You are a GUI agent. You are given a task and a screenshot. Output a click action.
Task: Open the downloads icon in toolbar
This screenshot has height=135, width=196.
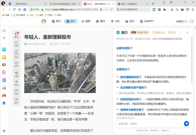click(172, 9)
